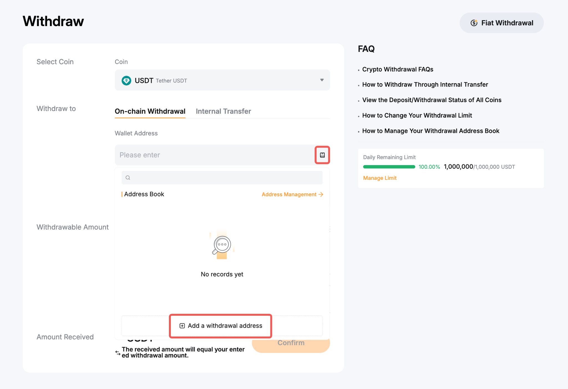Click the Address Management arrow icon
This screenshot has width=568, height=389.
pyautogui.click(x=321, y=195)
